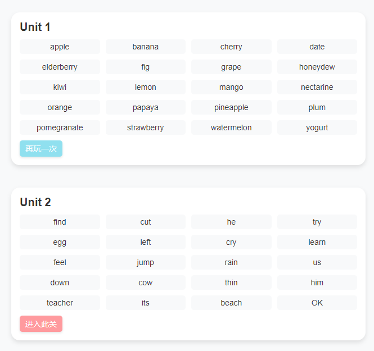Click the "cow" word tile
Viewport: 374px width, 351px height.
coord(146,282)
